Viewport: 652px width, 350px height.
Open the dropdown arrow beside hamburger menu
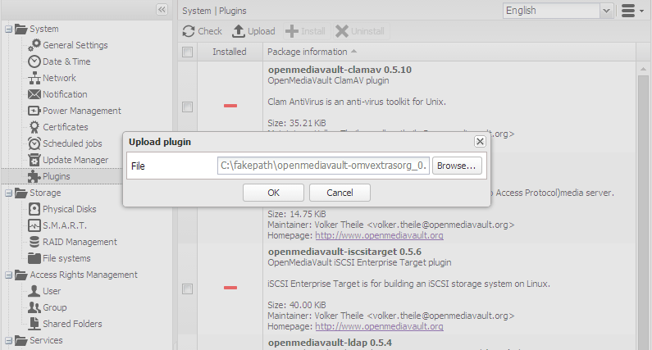click(641, 11)
